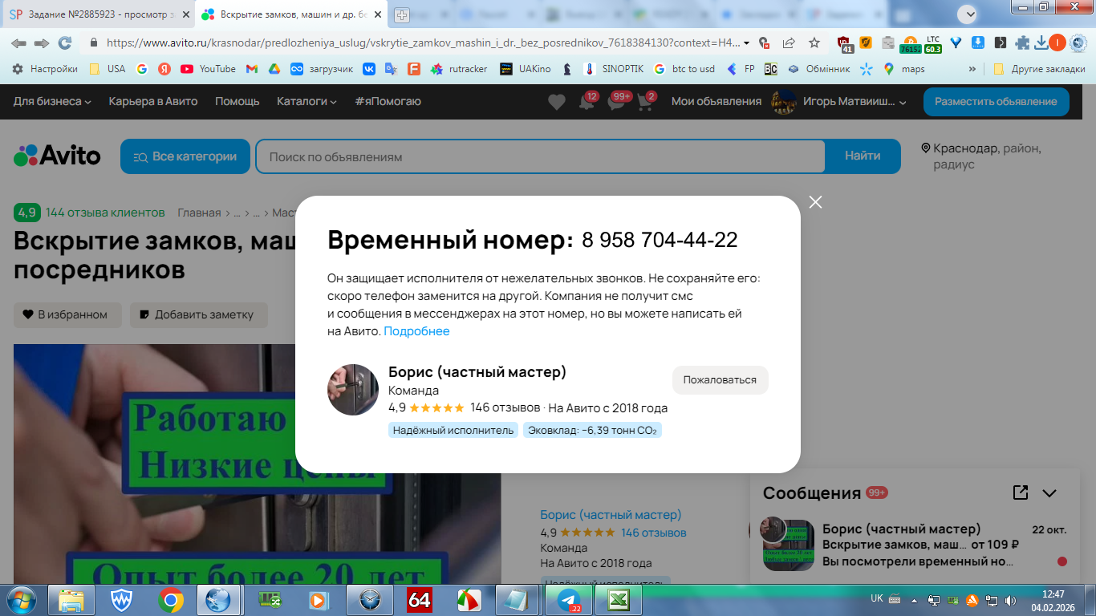Click the Эковклад CO₂ badge
The width and height of the screenshot is (1096, 616).
click(592, 431)
